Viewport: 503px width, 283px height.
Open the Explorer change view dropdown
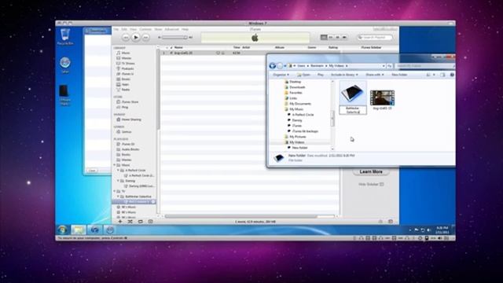tap(434, 75)
